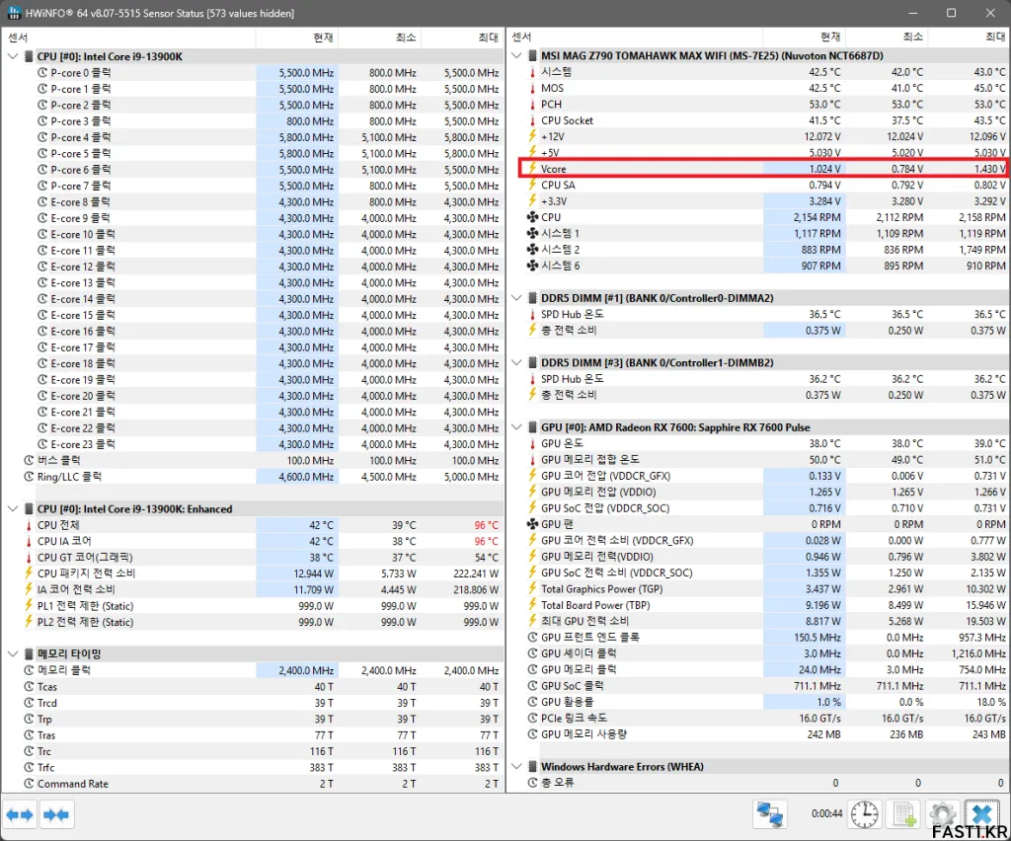Click the clock icon beside Ring/LLC 클럭

(x=29, y=477)
